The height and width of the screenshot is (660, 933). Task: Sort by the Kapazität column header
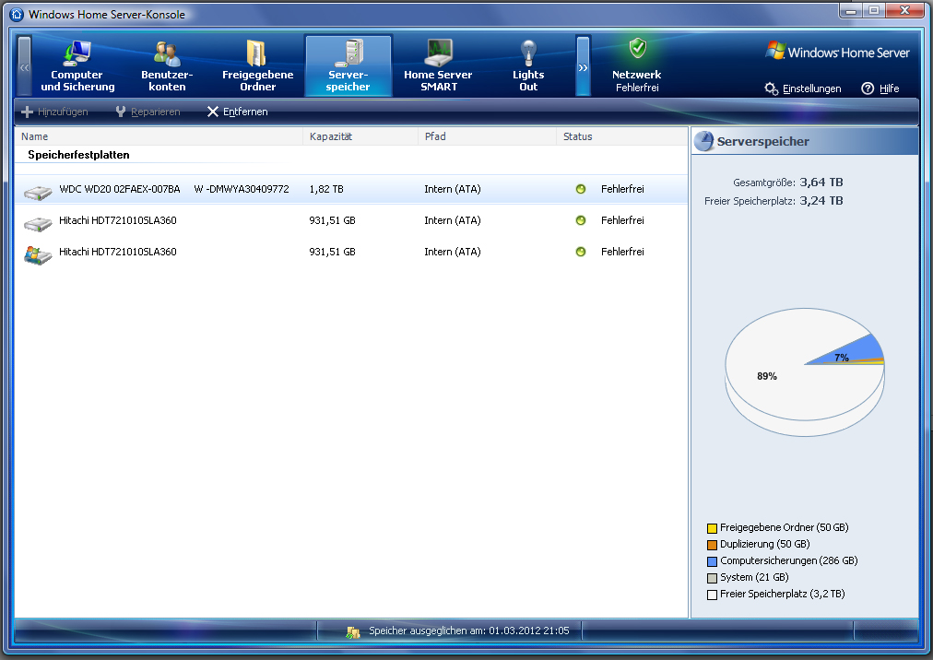[x=360, y=136]
